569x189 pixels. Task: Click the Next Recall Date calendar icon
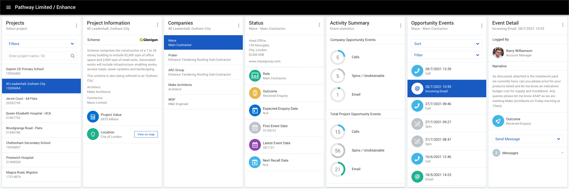point(255,162)
